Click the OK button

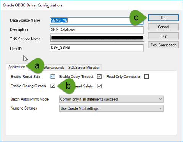pyautogui.click(x=163, y=18)
